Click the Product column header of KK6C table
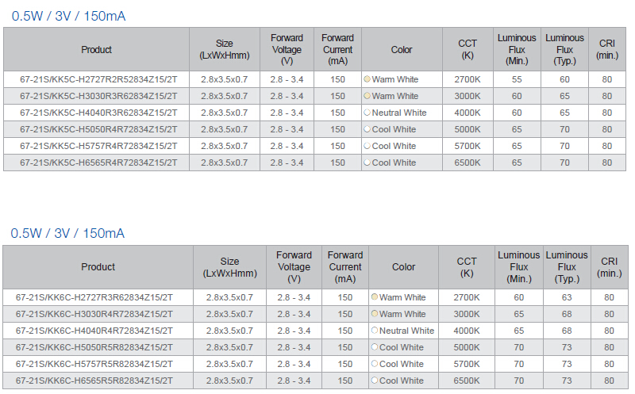635x394 pixels. [x=98, y=267]
